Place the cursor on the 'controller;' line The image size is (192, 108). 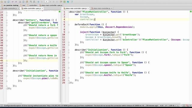(87, 19)
